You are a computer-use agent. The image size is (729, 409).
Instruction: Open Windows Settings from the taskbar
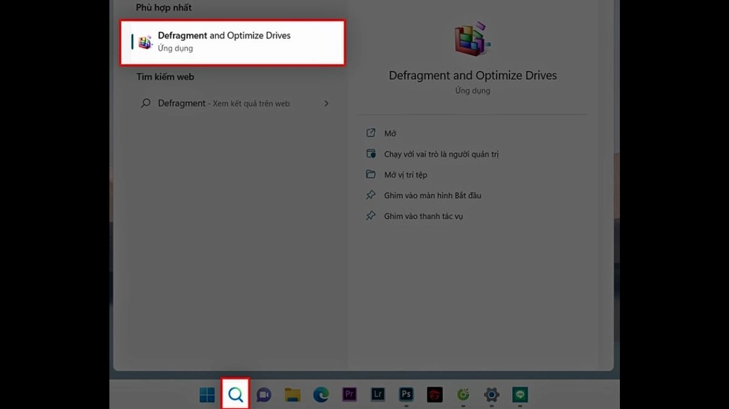[491, 394]
